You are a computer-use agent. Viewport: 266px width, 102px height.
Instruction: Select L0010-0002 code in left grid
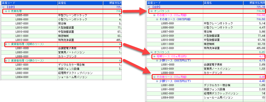22,32
